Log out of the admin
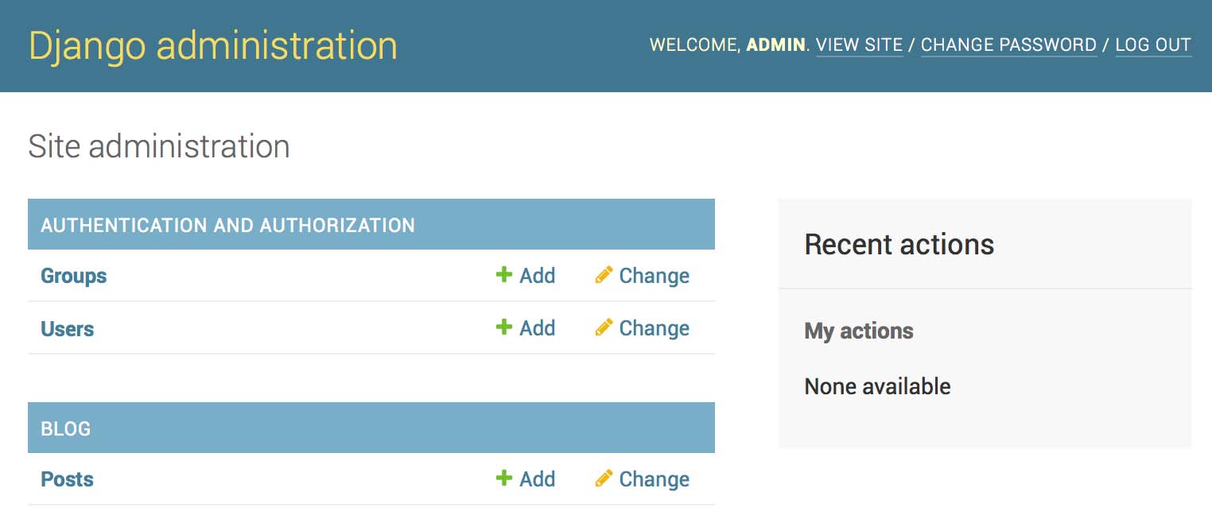This screenshot has width=1212, height=523. point(1153,45)
